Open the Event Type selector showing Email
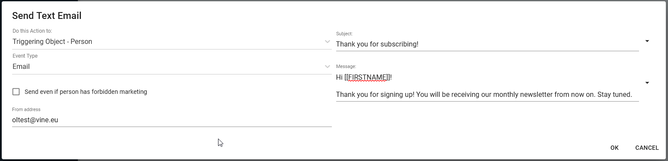This screenshot has width=668, height=161. coord(172,67)
